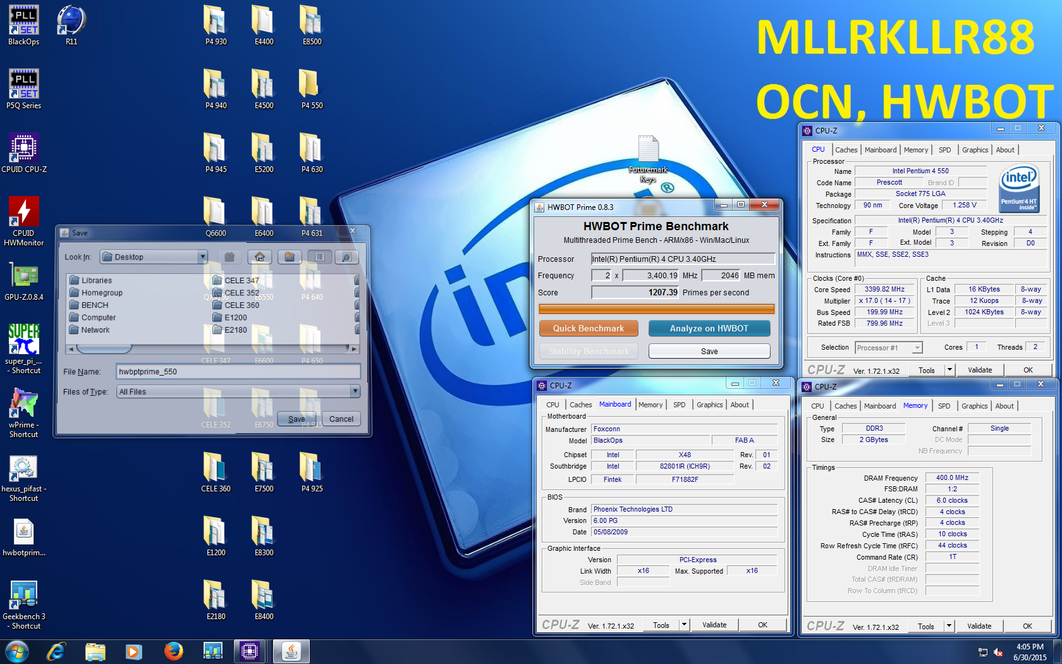Switch Save dialog to Details view
The width and height of the screenshot is (1062, 664).
tap(346, 257)
